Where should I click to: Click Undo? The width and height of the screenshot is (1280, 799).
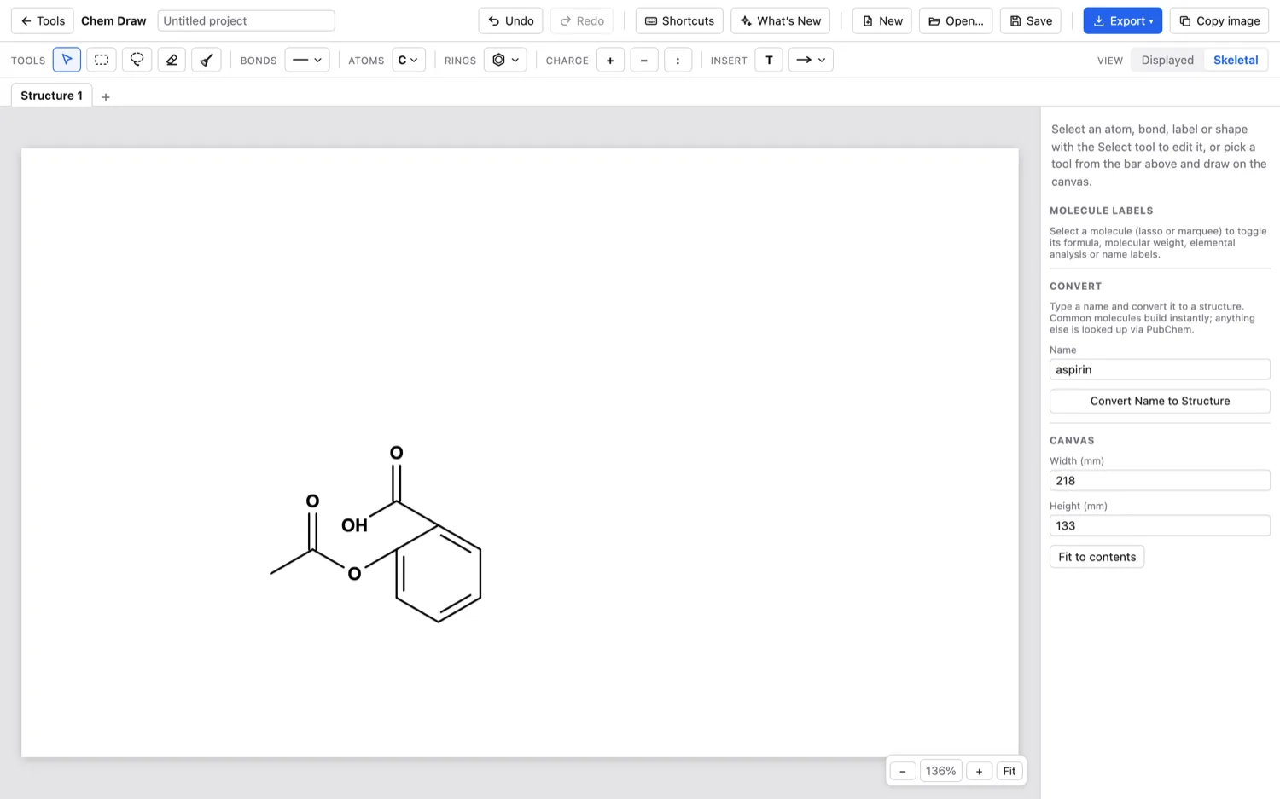[x=510, y=20]
